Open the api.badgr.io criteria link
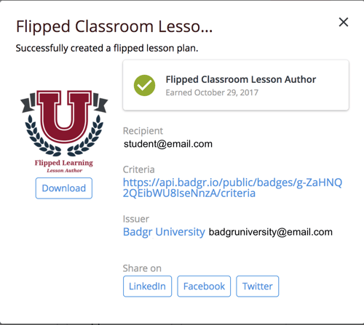The height and width of the screenshot is (325, 364). [x=232, y=188]
